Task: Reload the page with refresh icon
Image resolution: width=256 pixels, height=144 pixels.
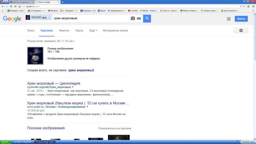Action: (x=11, y=6)
